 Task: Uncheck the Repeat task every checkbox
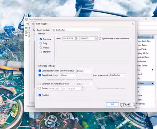tap(40, 75)
